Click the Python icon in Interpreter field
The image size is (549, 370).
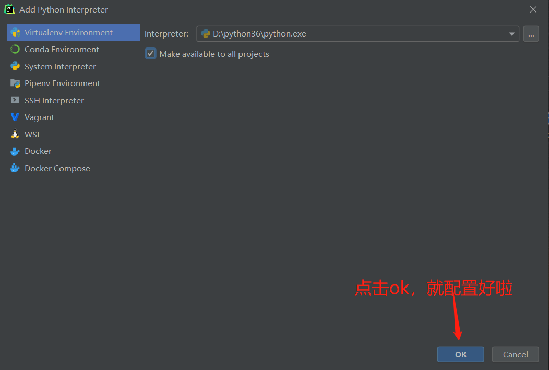(206, 33)
